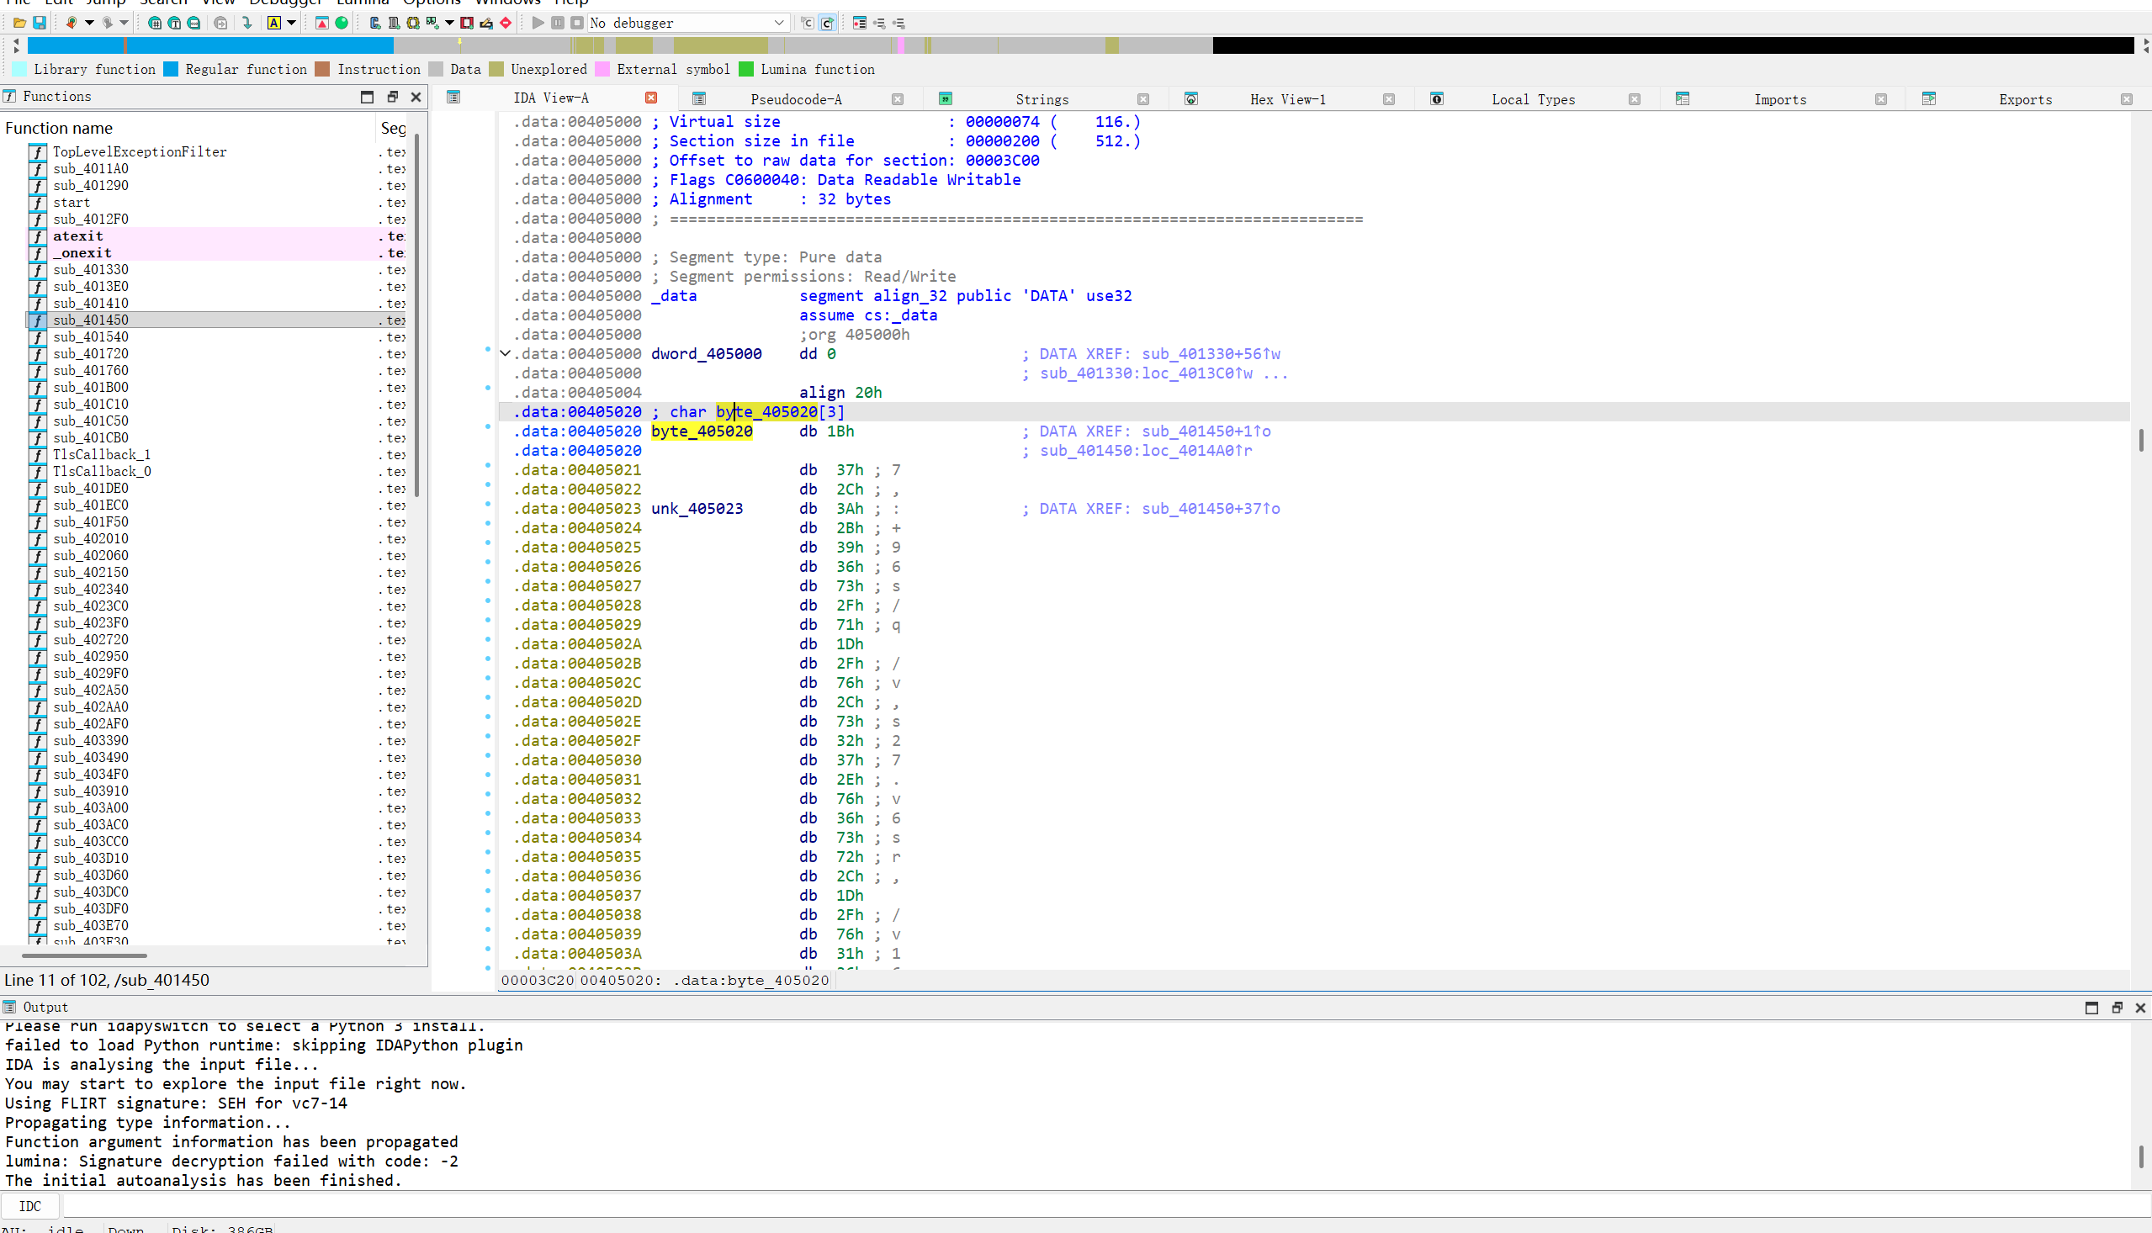Click the green circle toolbar icon
2152x1233 pixels.
click(x=342, y=23)
